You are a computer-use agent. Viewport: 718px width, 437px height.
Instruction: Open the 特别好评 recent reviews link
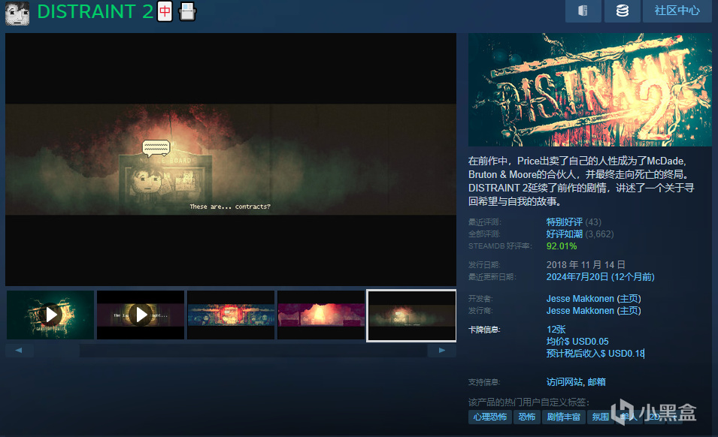point(564,222)
